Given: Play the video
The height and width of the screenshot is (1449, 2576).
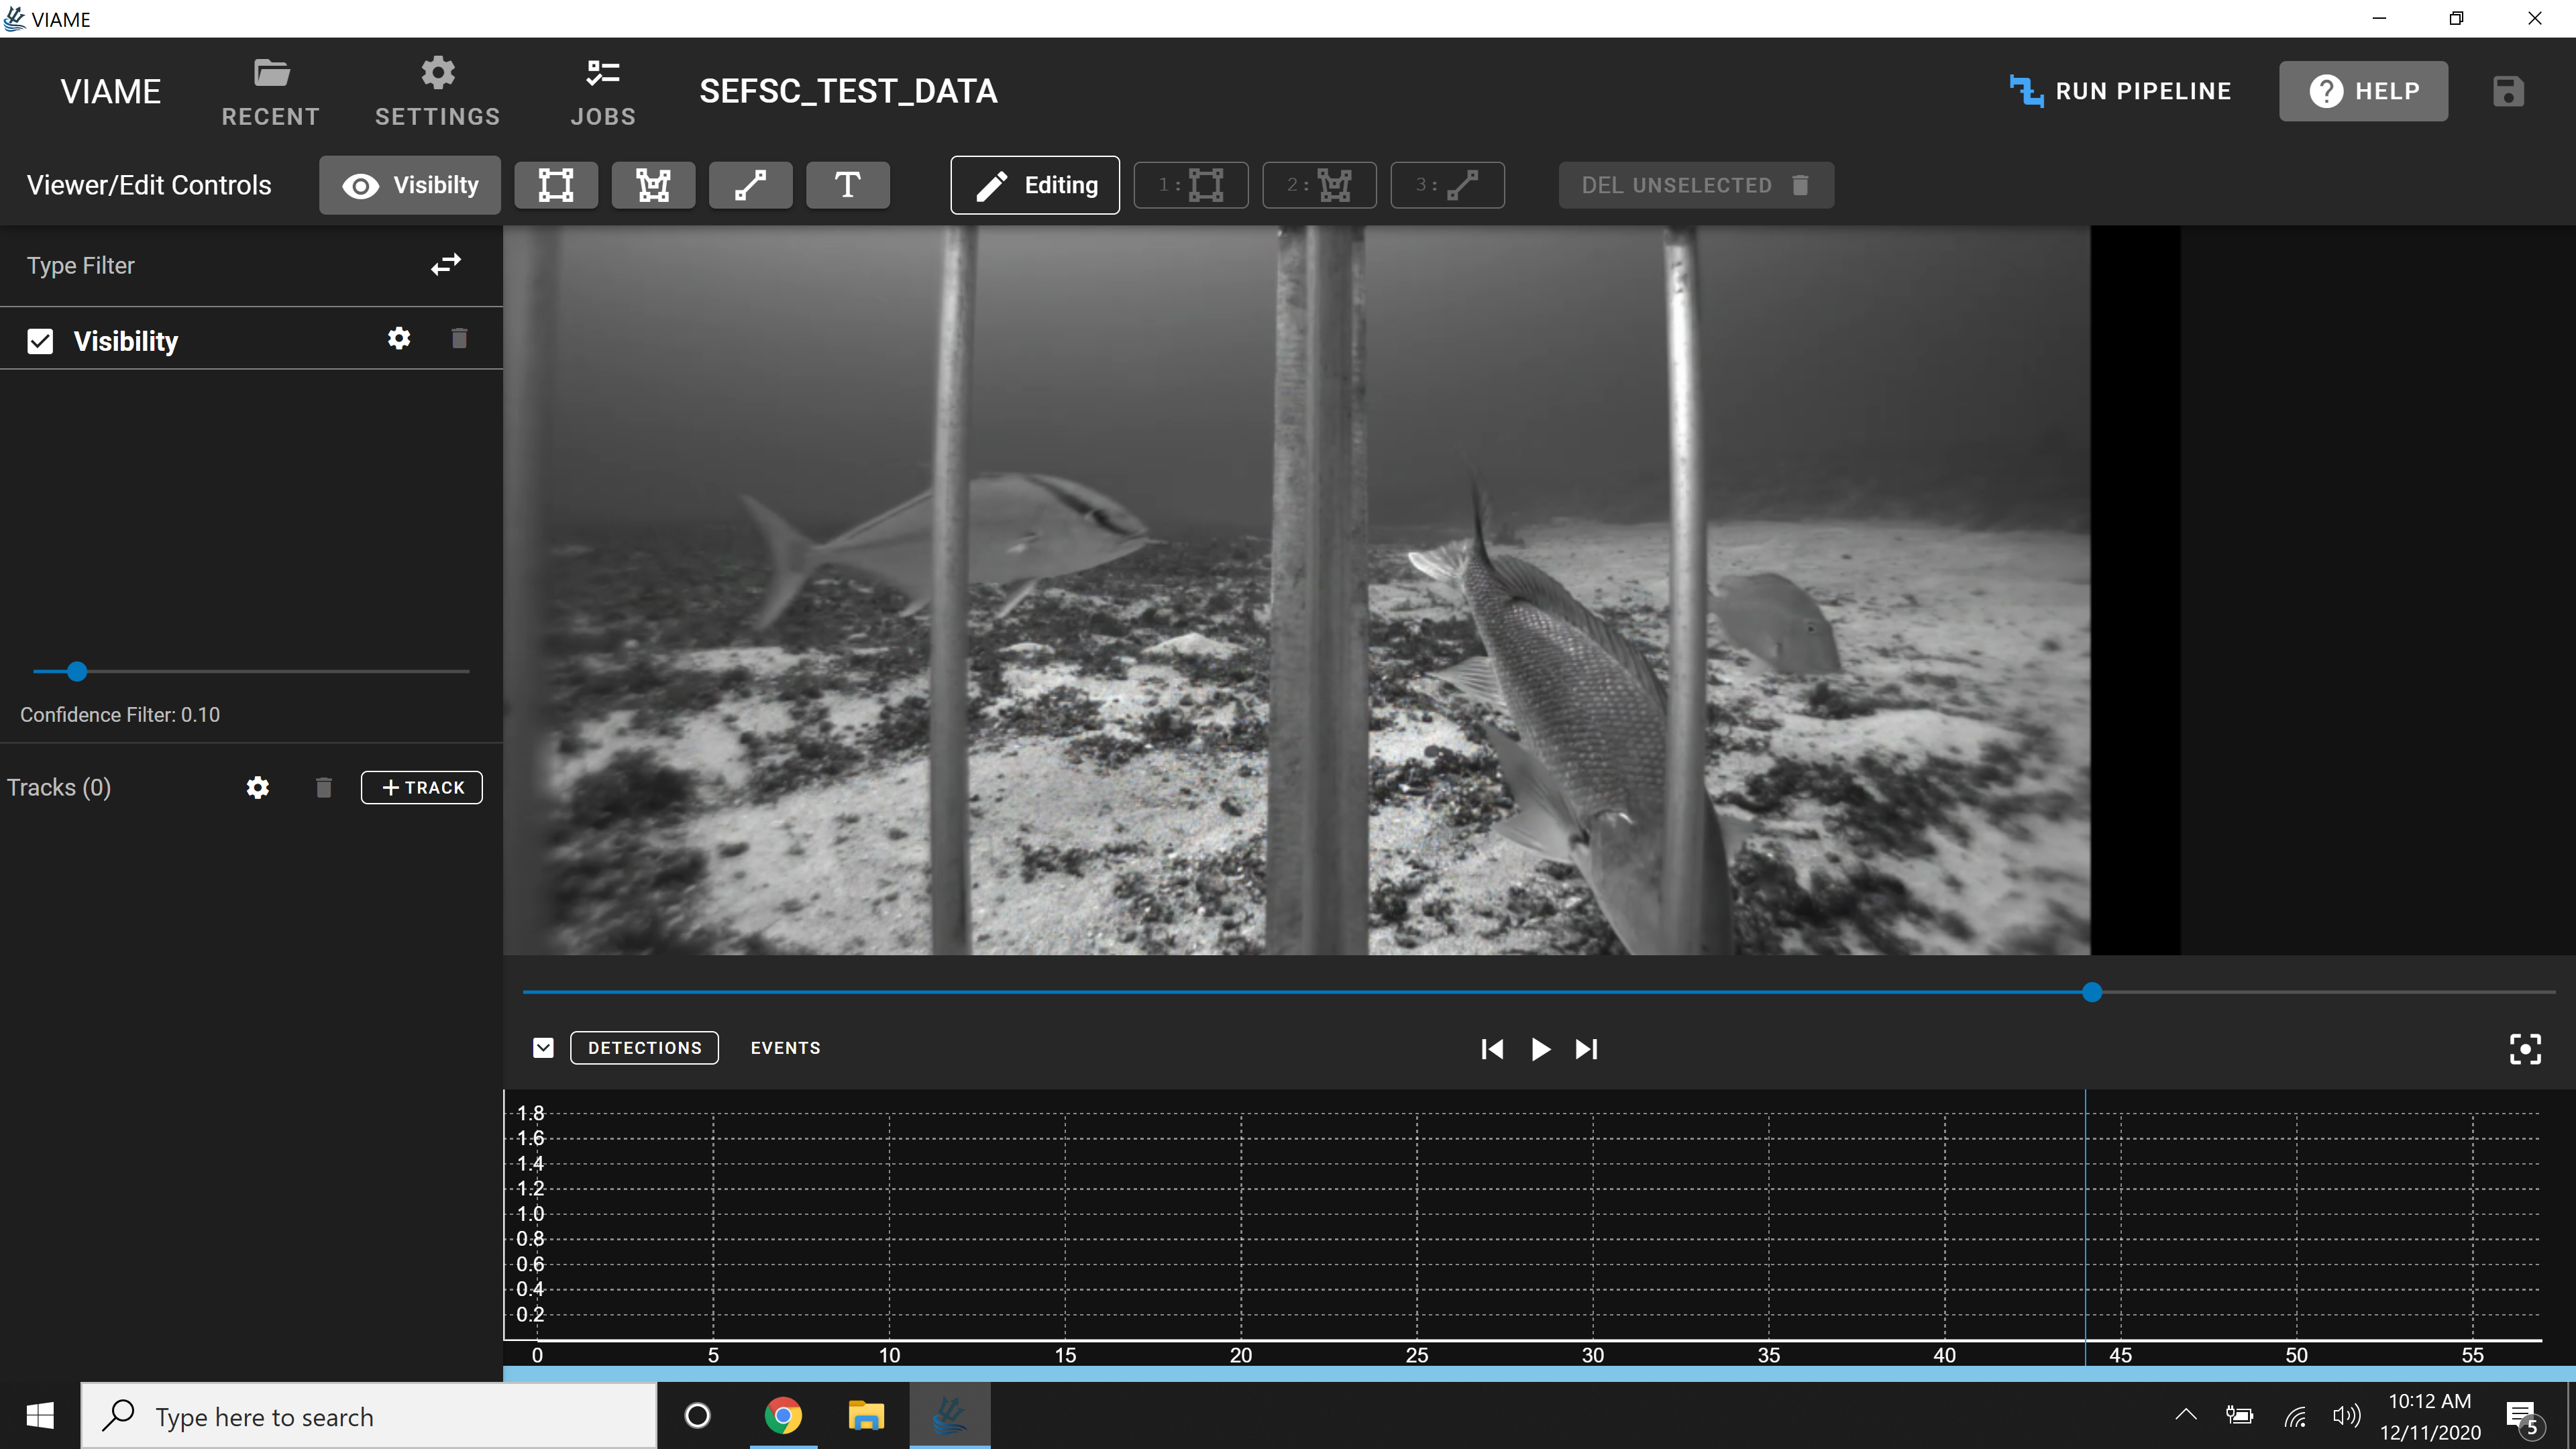Looking at the screenshot, I should coord(1540,1049).
